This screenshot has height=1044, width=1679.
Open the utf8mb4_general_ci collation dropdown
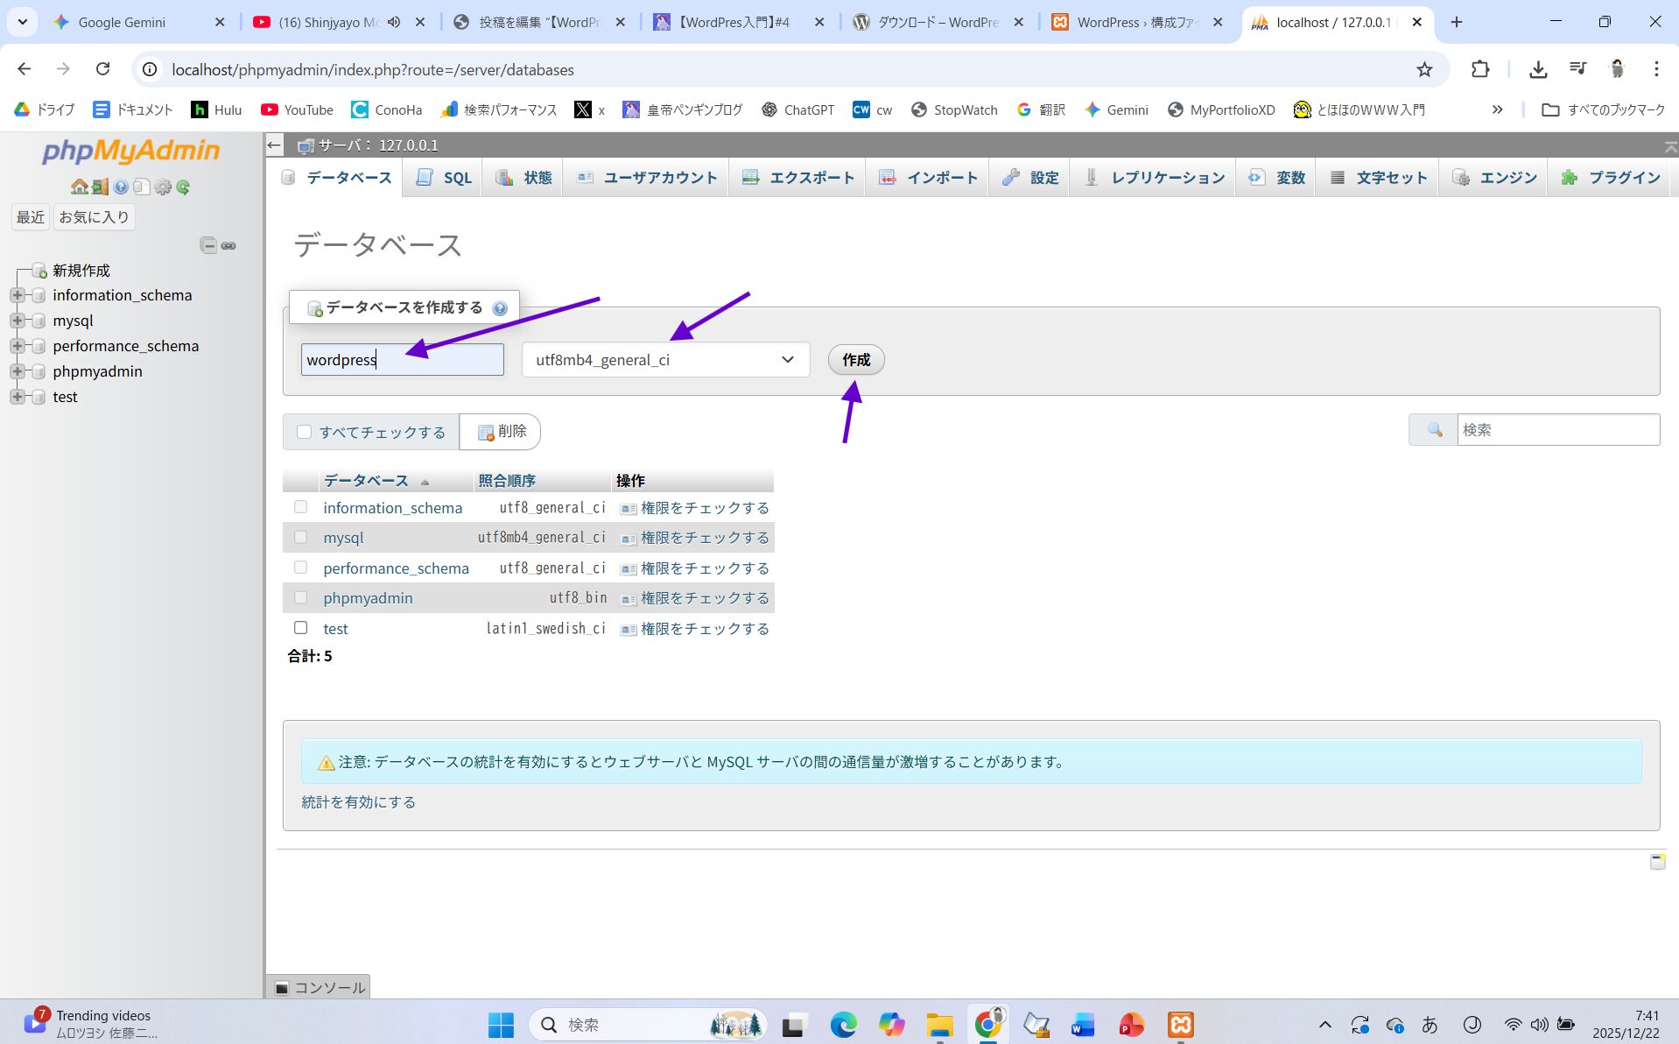click(x=665, y=360)
